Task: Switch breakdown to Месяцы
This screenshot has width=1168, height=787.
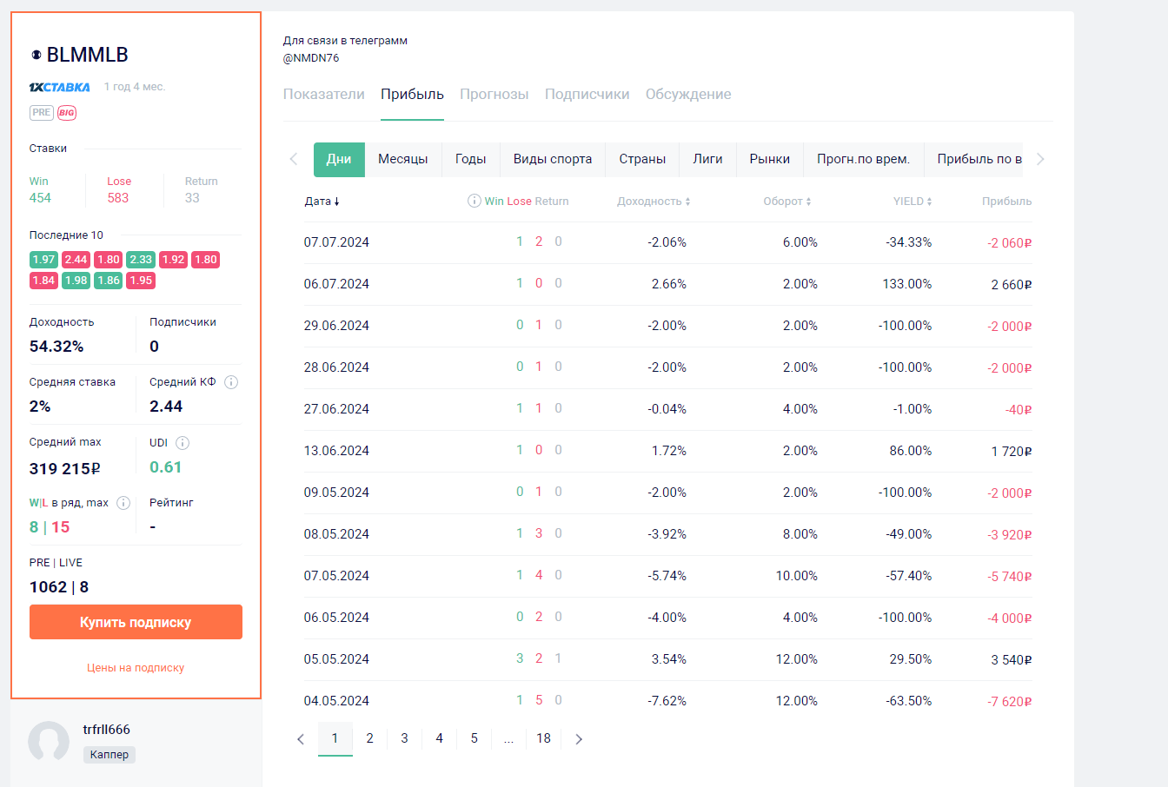Action: pos(403,159)
